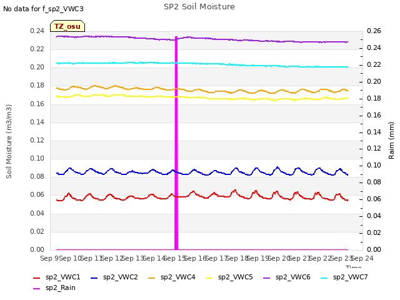Click the cyan sp2_VWC7 legend swatch
Viewport: 400px width, 300px height.
click(324, 277)
